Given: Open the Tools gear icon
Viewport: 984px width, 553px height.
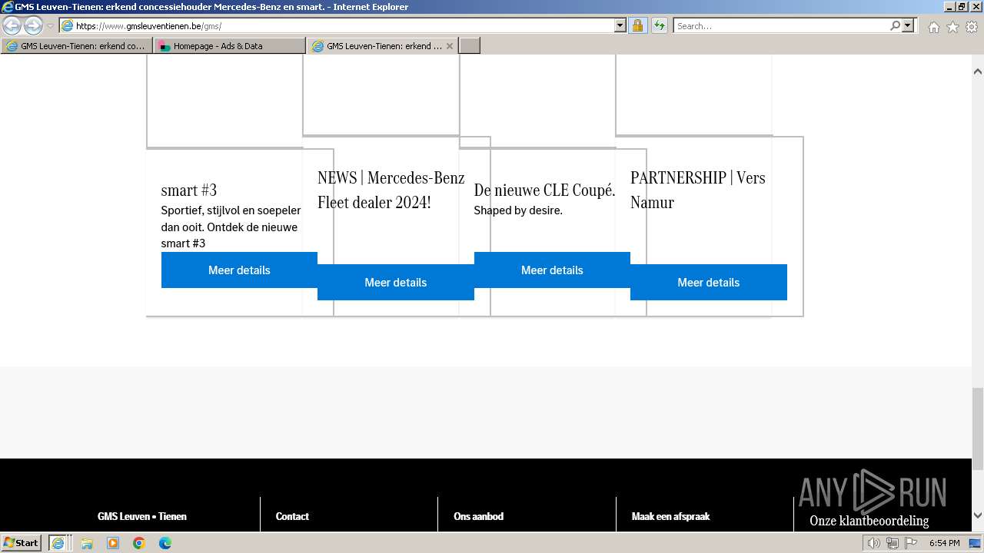Looking at the screenshot, I should coord(972,27).
